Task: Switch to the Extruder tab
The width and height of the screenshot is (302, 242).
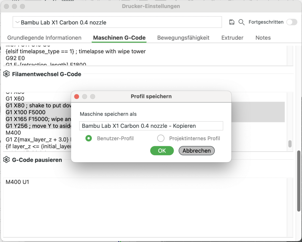Action: pos(232,38)
